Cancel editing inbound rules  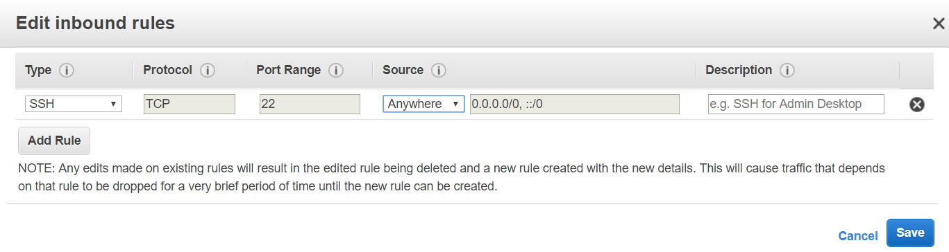858,236
